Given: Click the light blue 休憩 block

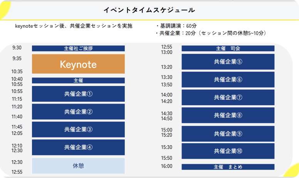Looking at the screenshot, I should click(78, 166).
